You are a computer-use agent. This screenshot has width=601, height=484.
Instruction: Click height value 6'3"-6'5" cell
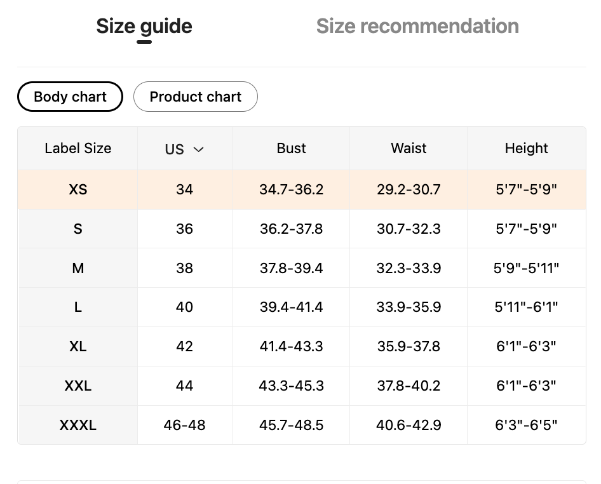526,425
